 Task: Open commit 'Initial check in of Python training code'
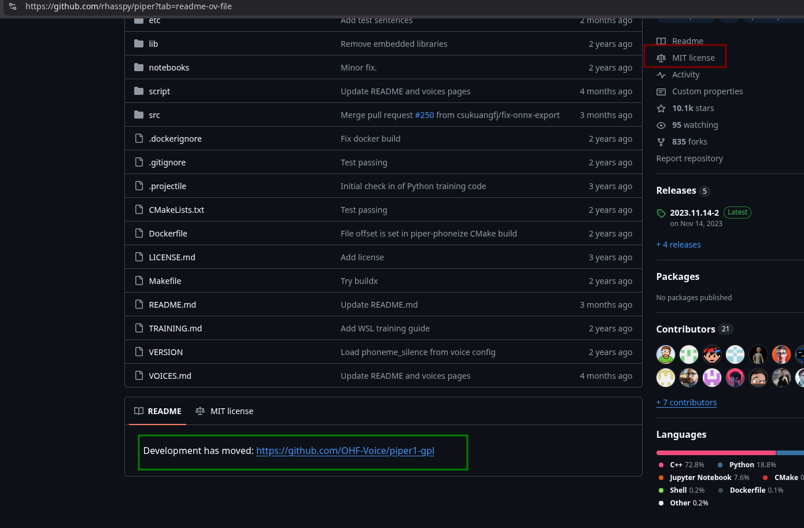414,186
